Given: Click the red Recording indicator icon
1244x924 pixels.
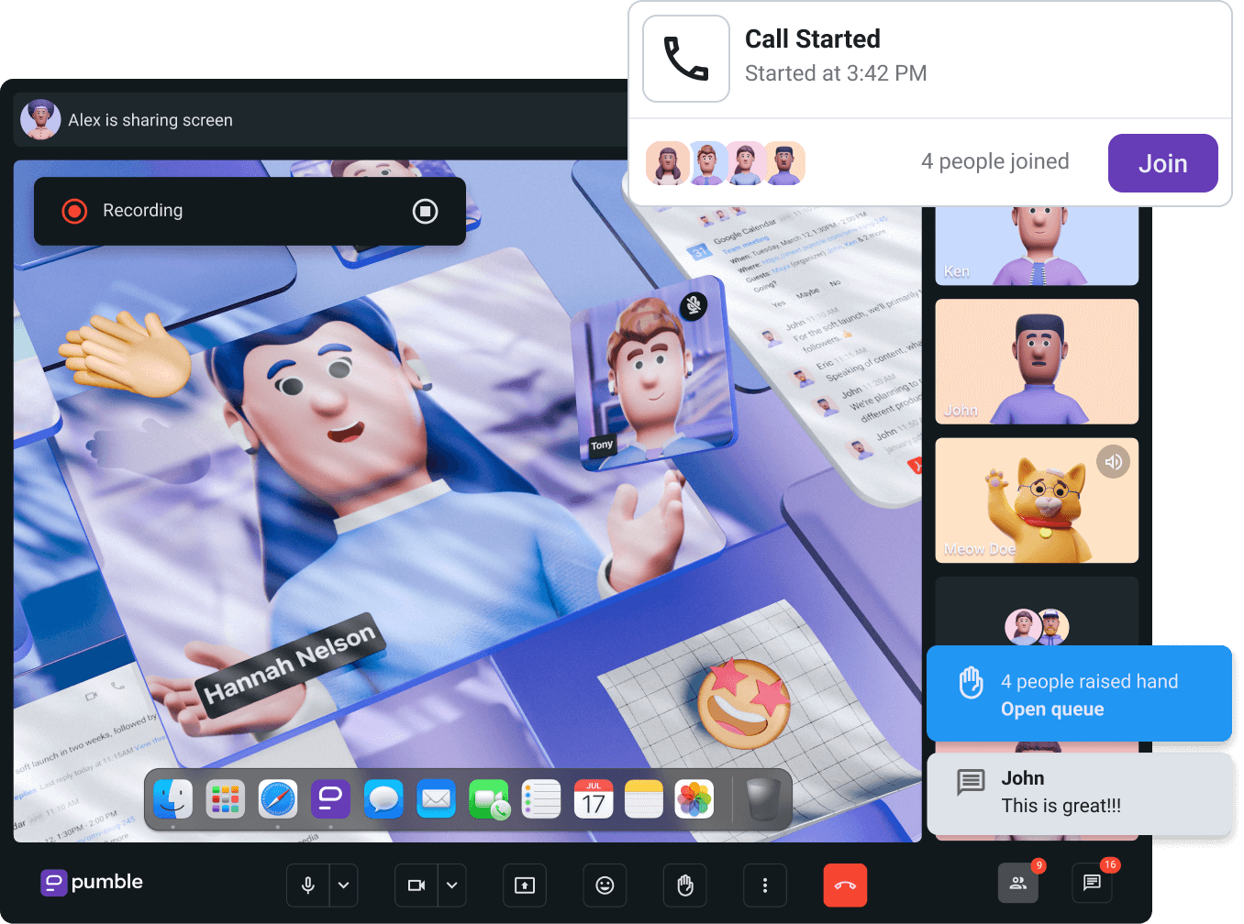Looking at the screenshot, I should click(x=74, y=211).
